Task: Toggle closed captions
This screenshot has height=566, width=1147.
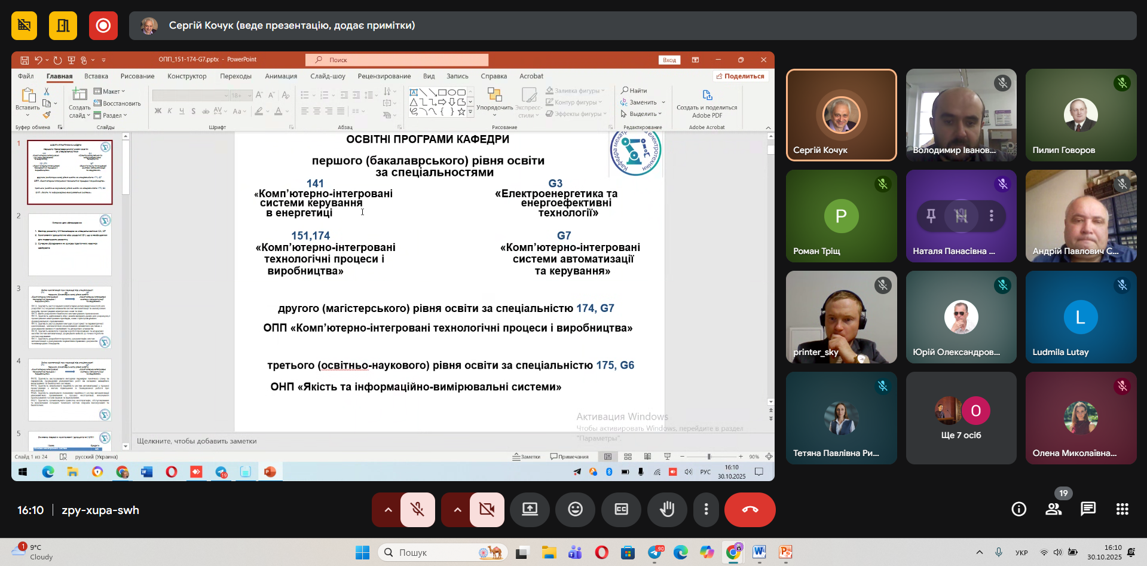Action: (x=621, y=510)
